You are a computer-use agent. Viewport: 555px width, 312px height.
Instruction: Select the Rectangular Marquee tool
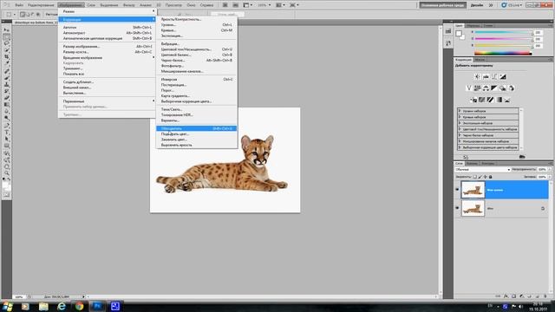point(6,36)
